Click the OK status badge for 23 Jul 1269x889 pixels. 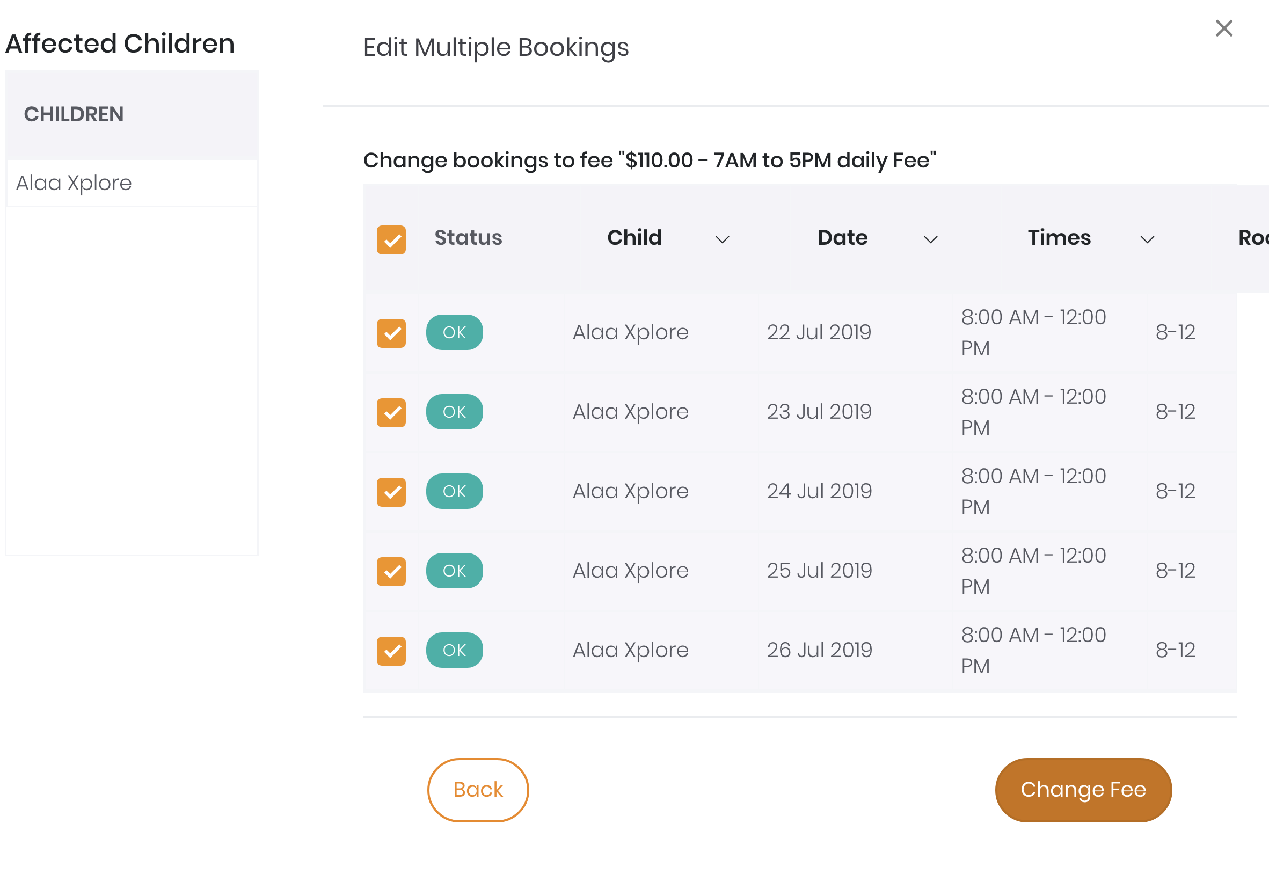coord(454,412)
